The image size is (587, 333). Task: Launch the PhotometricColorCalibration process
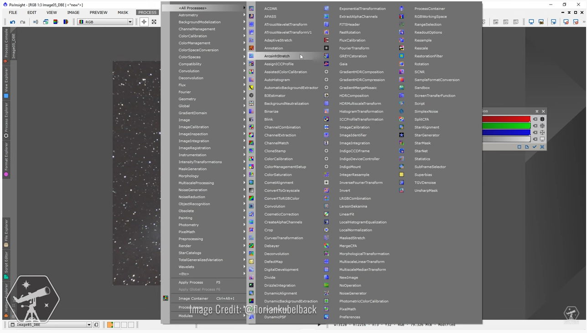tap(364, 301)
